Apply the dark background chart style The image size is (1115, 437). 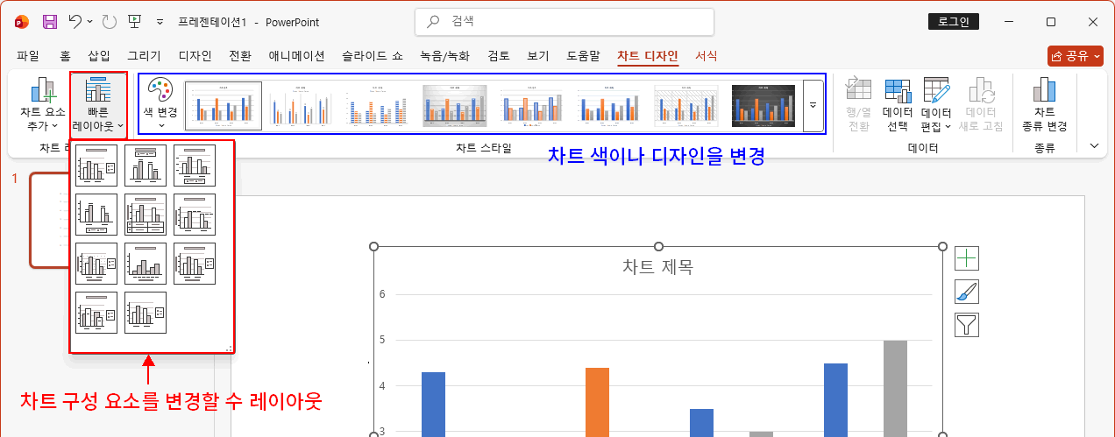pyautogui.click(x=763, y=106)
